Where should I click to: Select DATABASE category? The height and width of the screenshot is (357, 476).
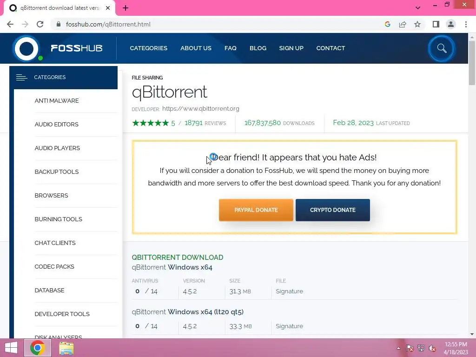49,290
